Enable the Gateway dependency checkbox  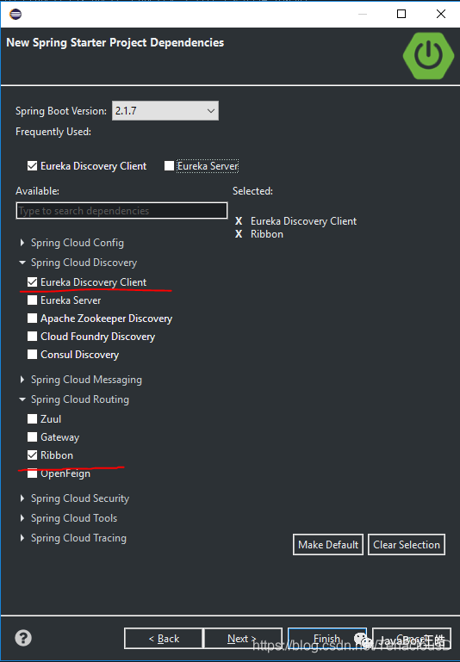[x=32, y=437]
